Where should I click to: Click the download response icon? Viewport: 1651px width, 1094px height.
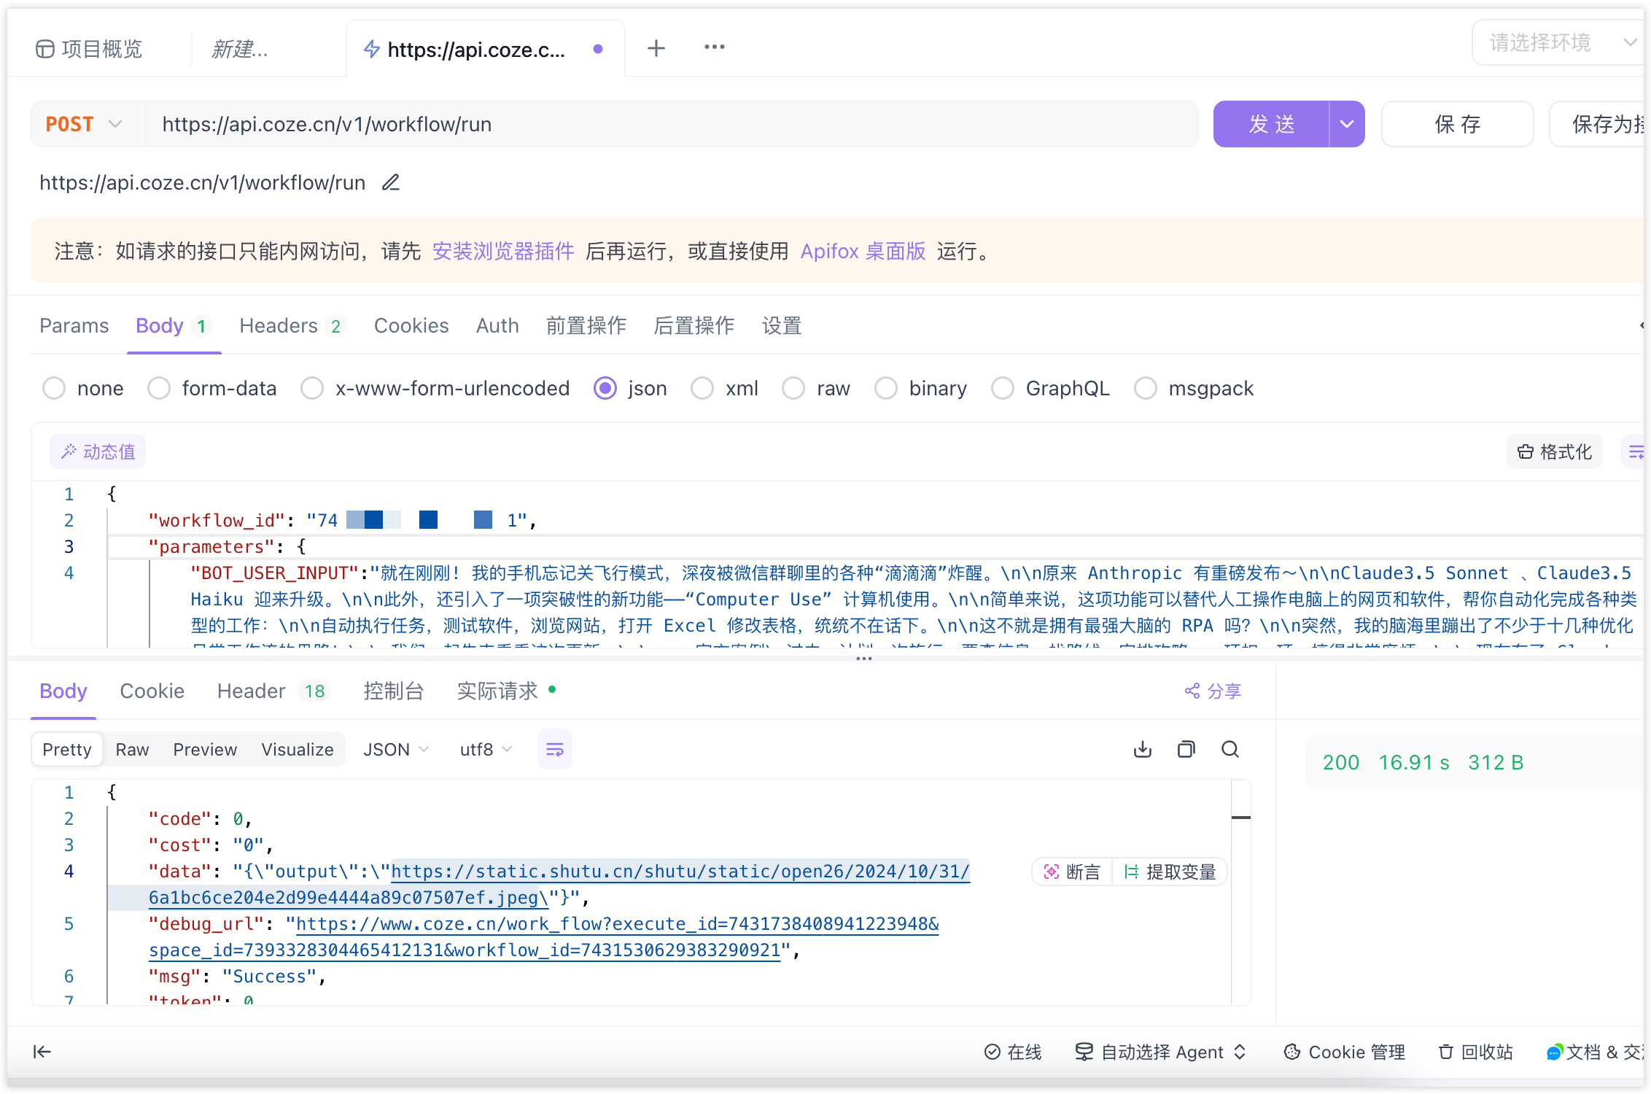(x=1143, y=750)
